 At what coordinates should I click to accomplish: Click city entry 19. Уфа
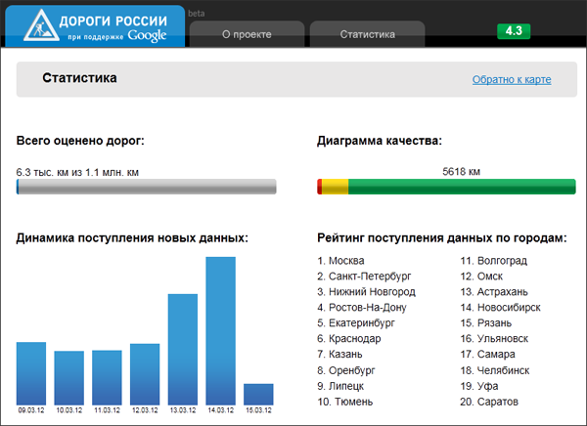point(479,386)
